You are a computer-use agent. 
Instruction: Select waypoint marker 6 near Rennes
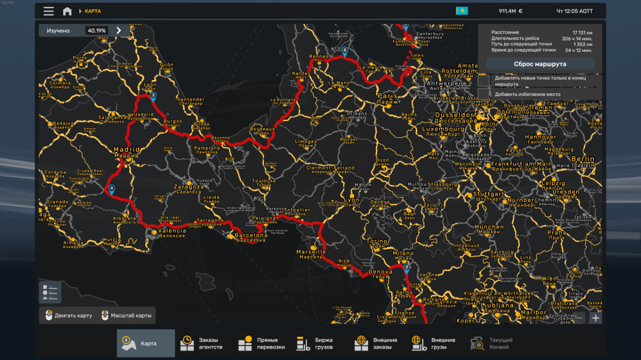point(345,51)
